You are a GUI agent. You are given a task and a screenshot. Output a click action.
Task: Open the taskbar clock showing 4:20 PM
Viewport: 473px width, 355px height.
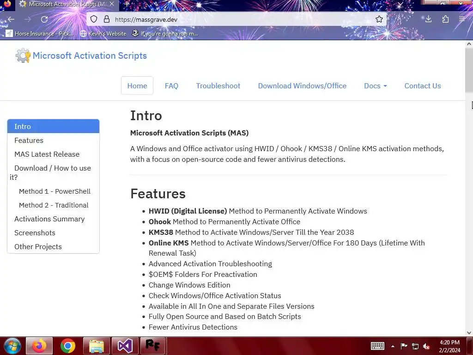[x=449, y=346]
